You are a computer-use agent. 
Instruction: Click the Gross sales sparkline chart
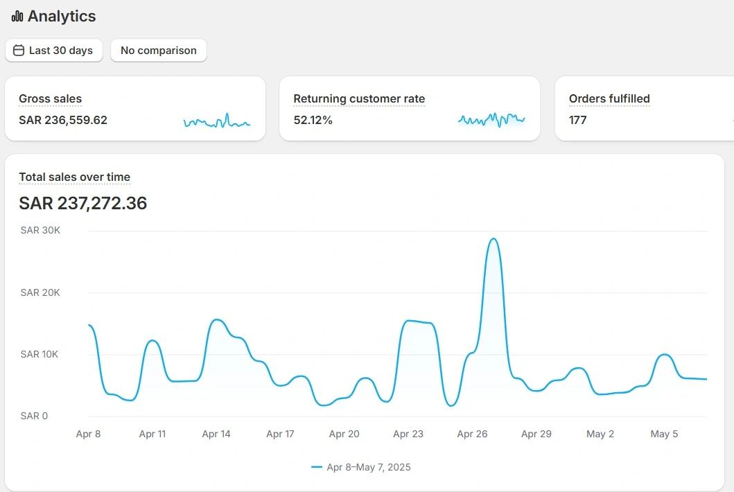[216, 123]
